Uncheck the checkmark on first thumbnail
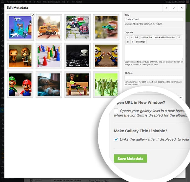 33,15
